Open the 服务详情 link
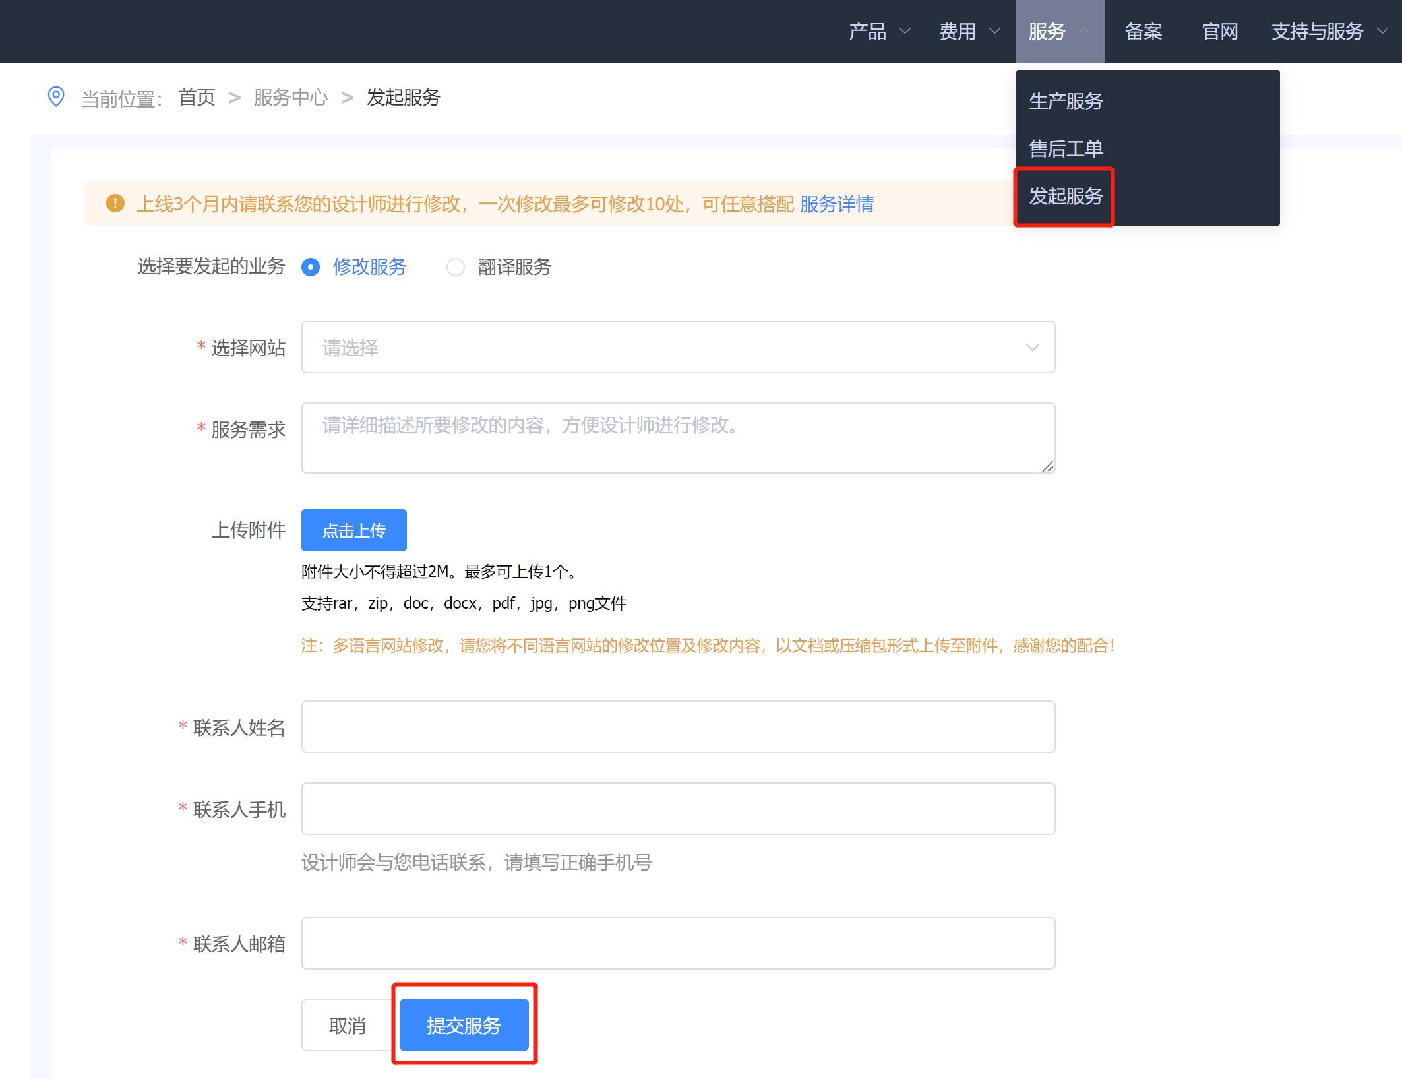Viewport: 1402px width, 1079px height. click(837, 204)
